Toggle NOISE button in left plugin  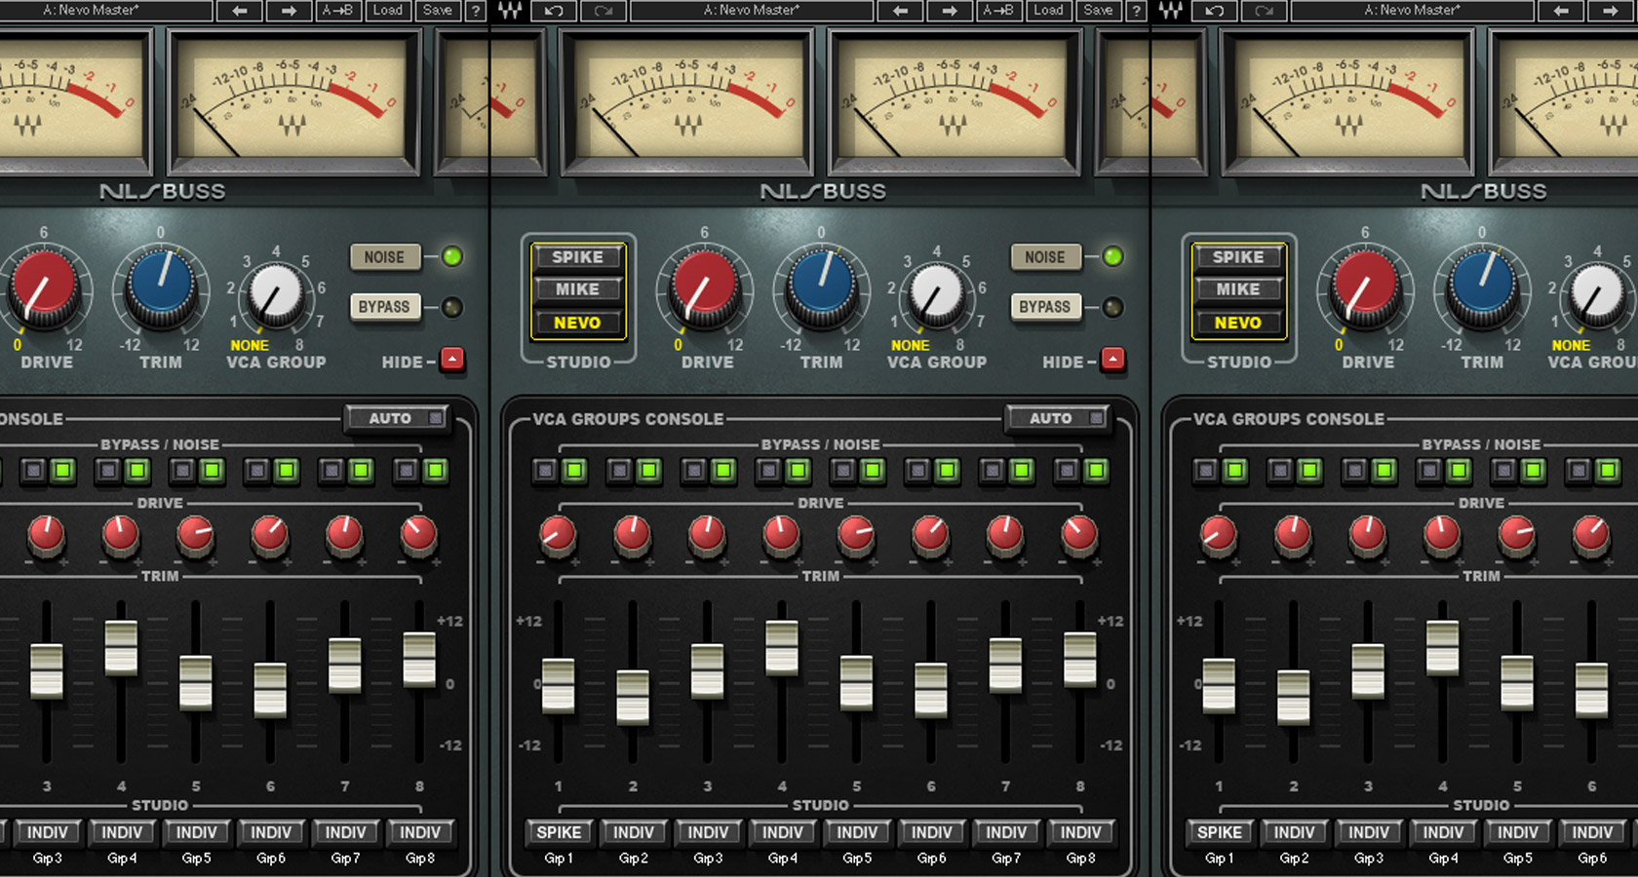click(384, 257)
